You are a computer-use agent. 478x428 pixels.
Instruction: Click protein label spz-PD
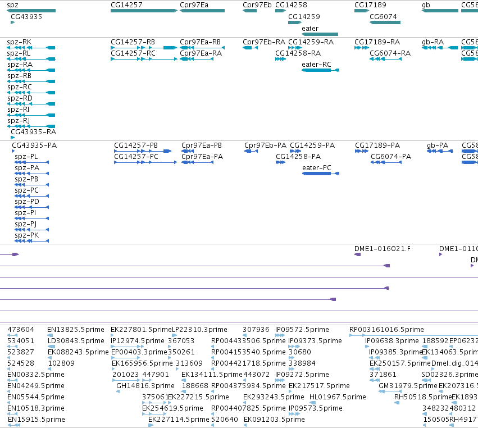coord(27,202)
